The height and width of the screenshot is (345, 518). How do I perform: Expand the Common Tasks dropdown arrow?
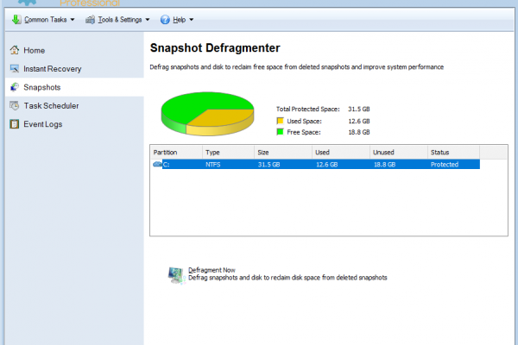point(72,19)
